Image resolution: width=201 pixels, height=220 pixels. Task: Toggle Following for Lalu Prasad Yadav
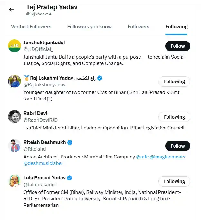coord(174,181)
